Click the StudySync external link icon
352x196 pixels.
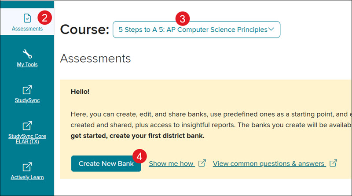[27, 90]
